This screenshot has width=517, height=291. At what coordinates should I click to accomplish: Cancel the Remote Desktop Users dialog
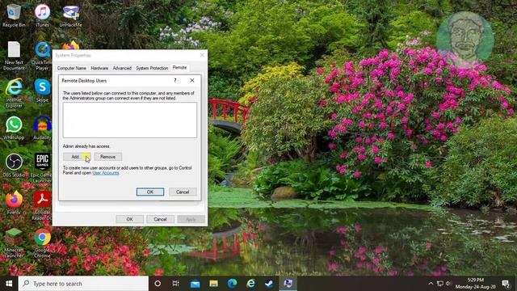[183, 192]
